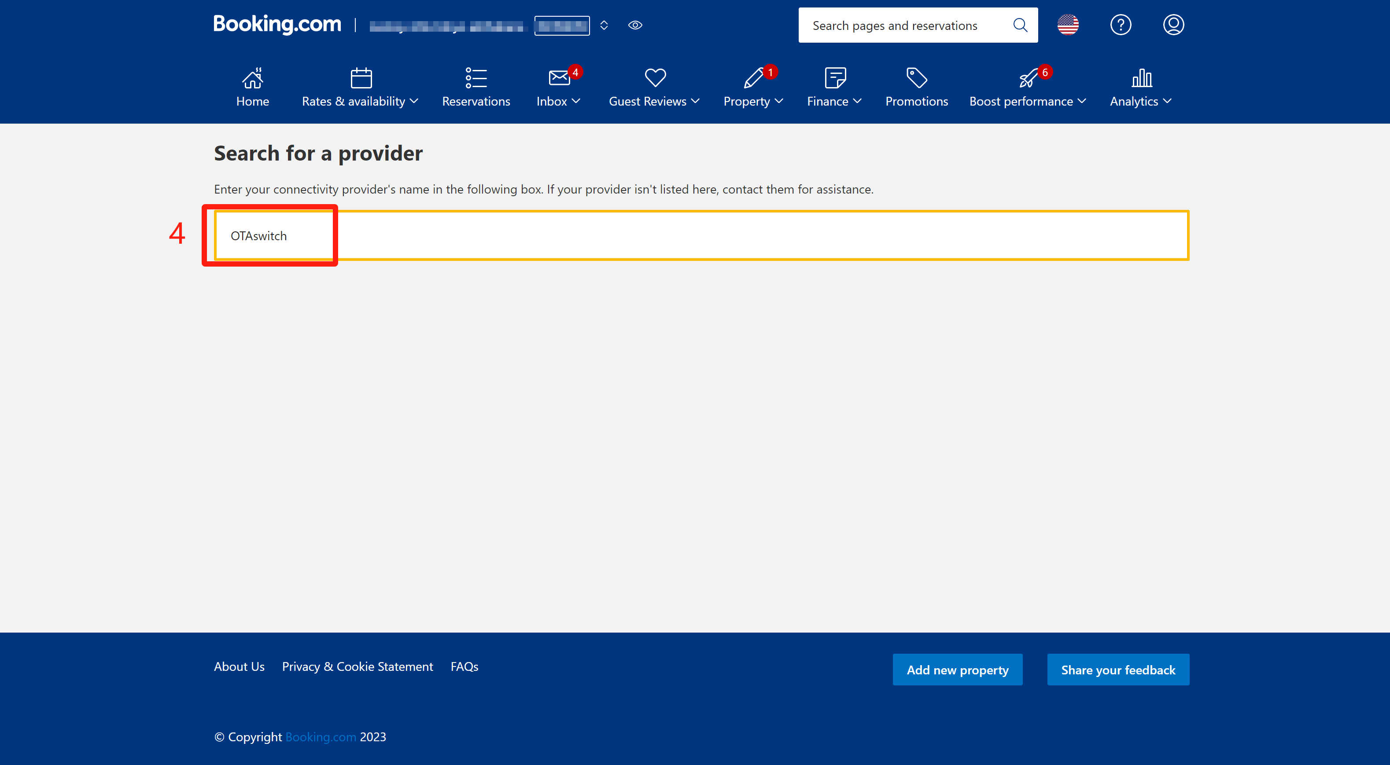The height and width of the screenshot is (765, 1390).
Task: Open the Promotions menu label
Action: click(x=917, y=101)
